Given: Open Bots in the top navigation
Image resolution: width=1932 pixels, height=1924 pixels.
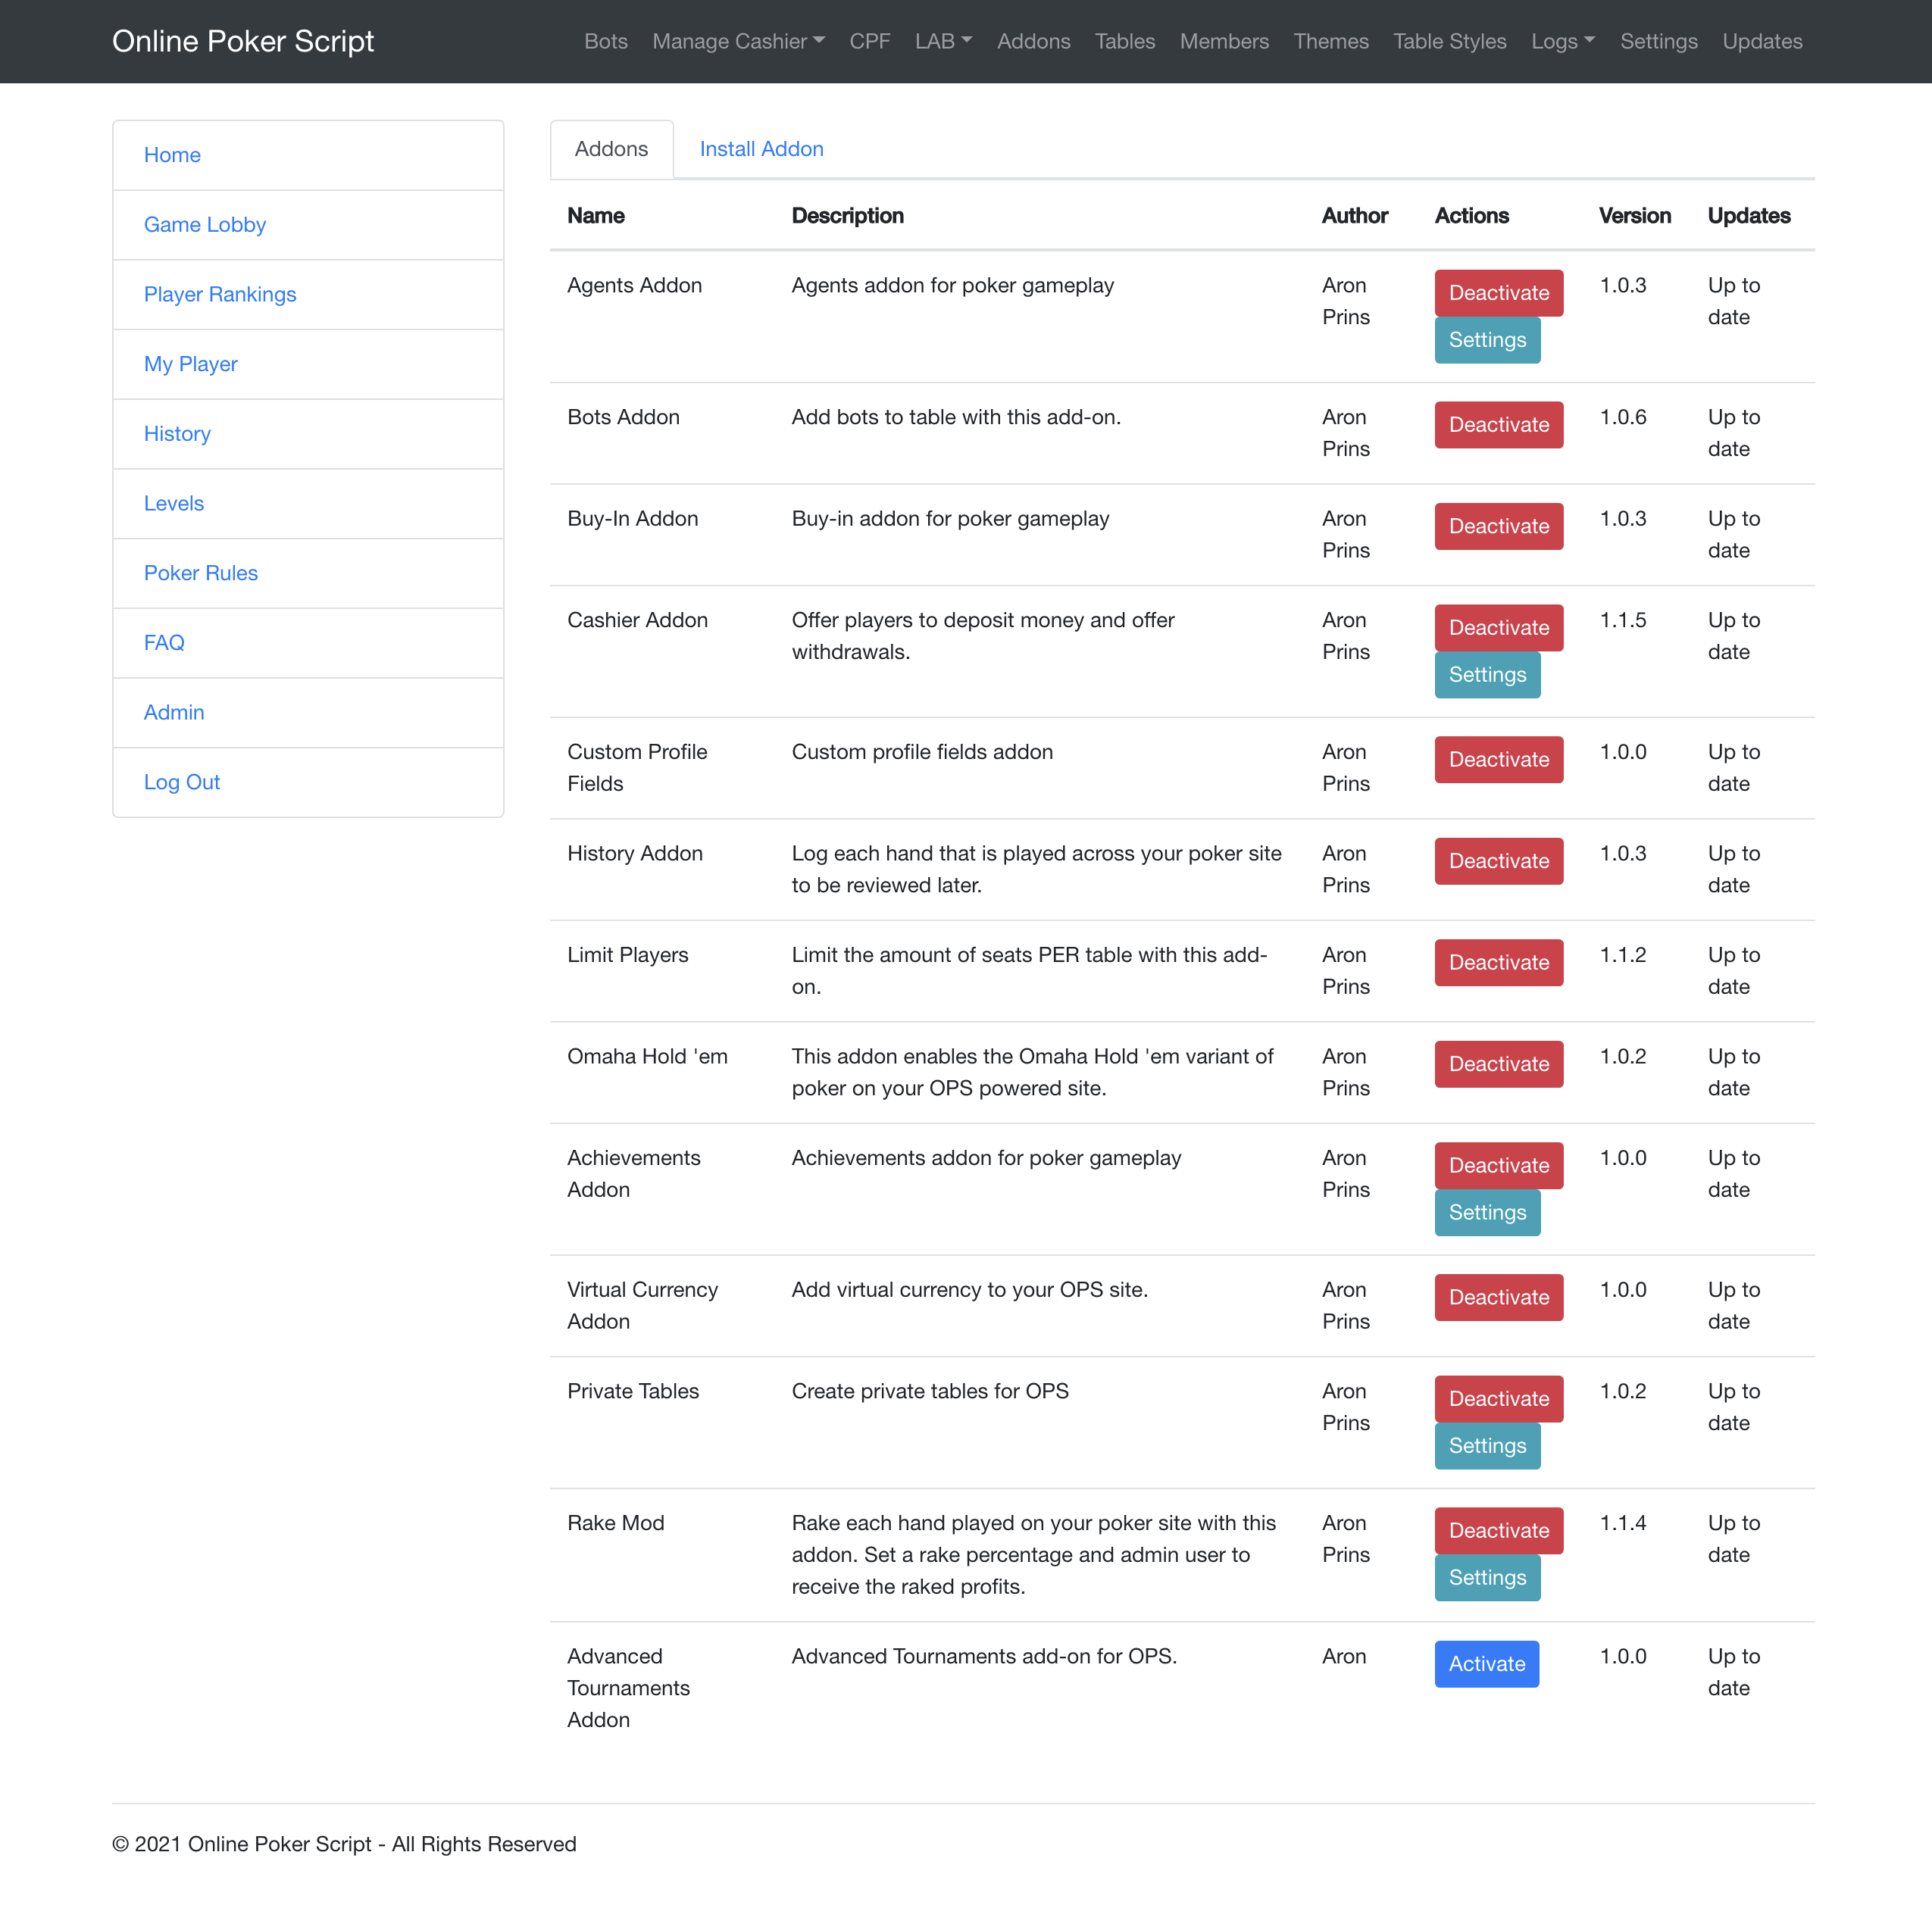Looking at the screenshot, I should pos(606,41).
